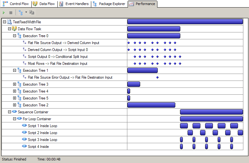249x163 pixels.
Task: Collapse Execution Tree 0
Action: click(14, 36)
